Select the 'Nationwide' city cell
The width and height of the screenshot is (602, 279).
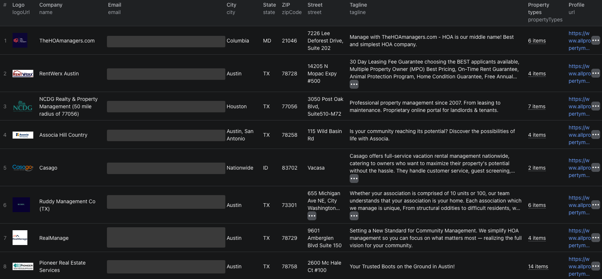(240, 168)
